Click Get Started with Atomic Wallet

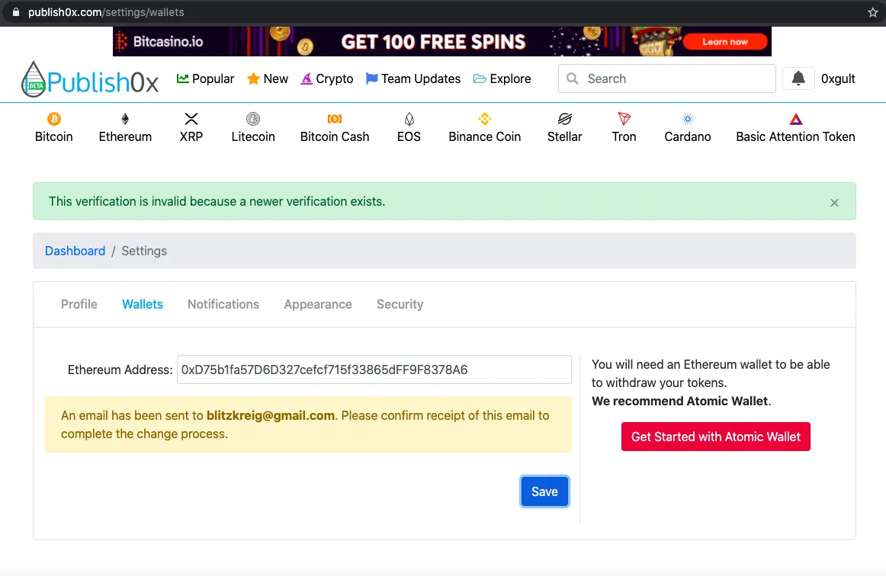pyautogui.click(x=715, y=437)
